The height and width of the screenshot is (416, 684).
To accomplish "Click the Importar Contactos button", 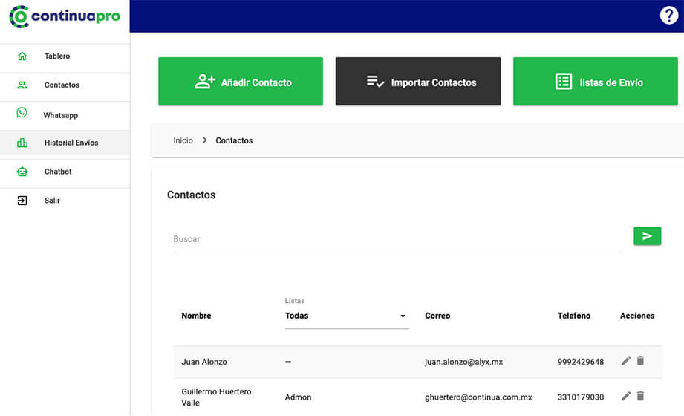I will 418,82.
